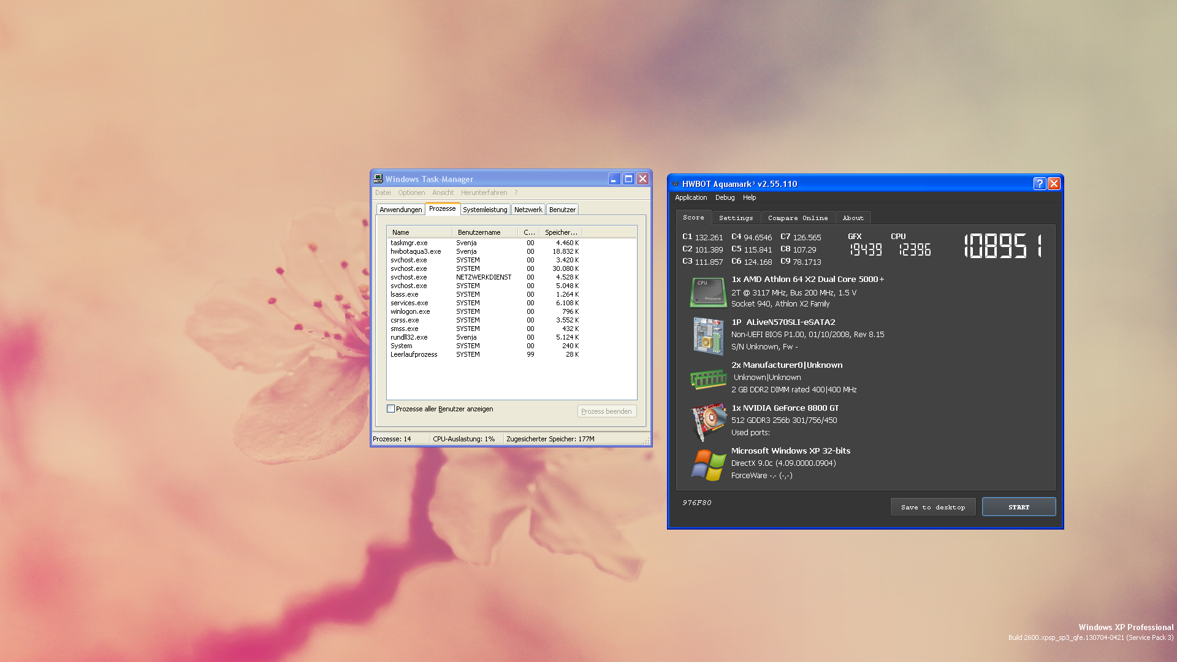The image size is (1177, 662).
Task: Open the About tab in Aquamark
Action: (x=853, y=218)
